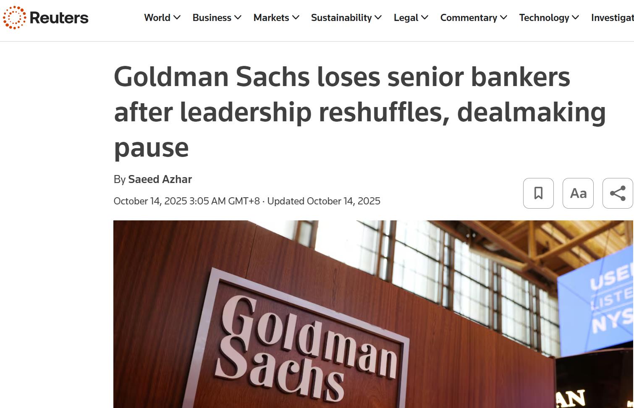Viewport: 634px width, 408px height.
Task: Expand the Sustainability dropdown chevron
Action: [x=378, y=18]
